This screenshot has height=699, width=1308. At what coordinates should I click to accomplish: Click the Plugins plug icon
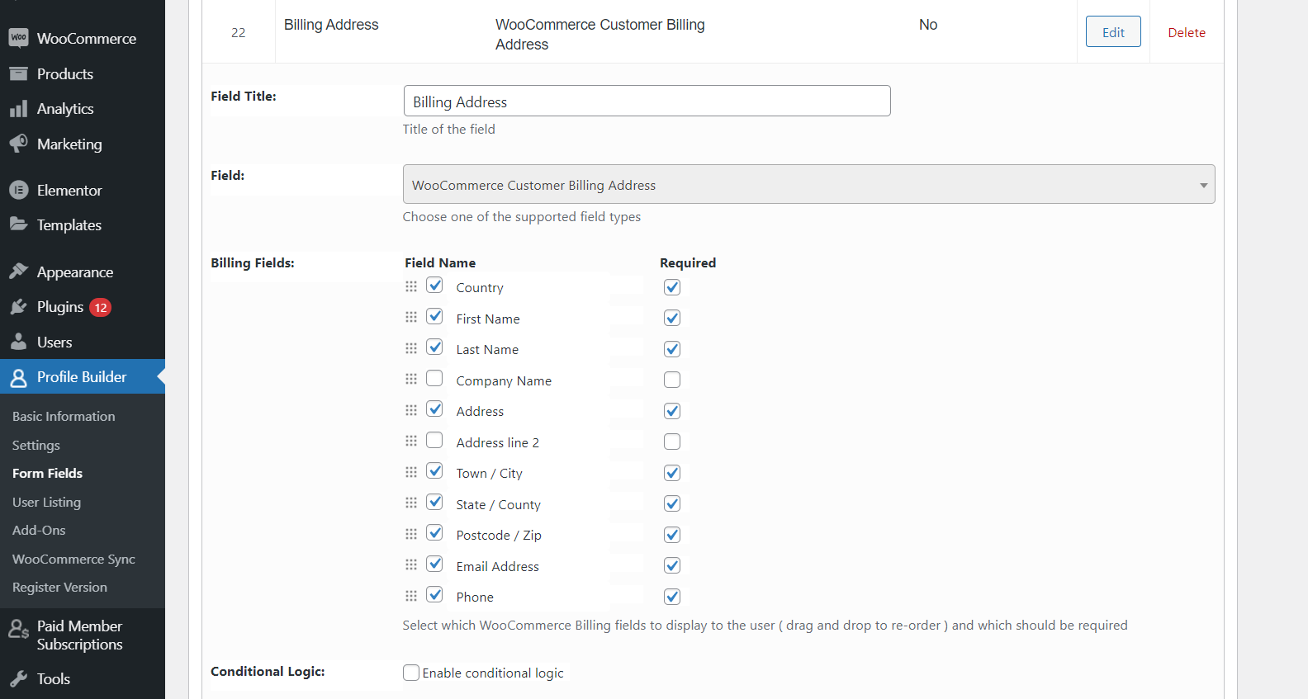coord(18,307)
